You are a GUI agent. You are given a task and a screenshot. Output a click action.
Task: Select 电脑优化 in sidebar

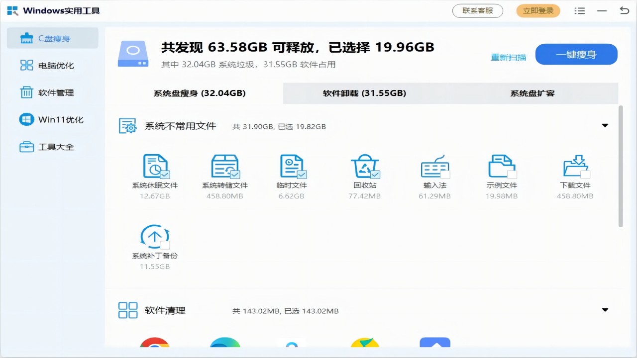(x=53, y=66)
